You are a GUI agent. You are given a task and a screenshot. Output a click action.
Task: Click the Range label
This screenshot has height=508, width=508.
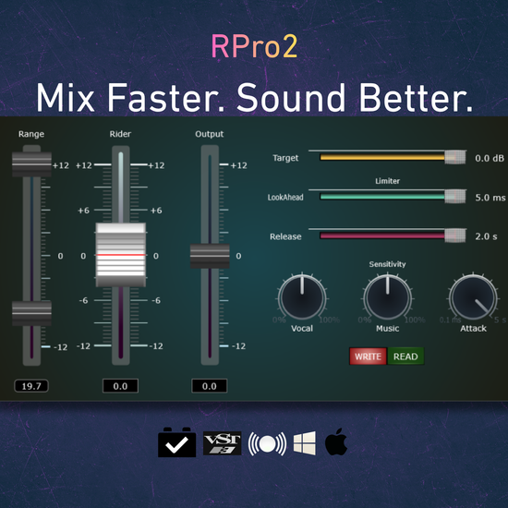coord(31,134)
